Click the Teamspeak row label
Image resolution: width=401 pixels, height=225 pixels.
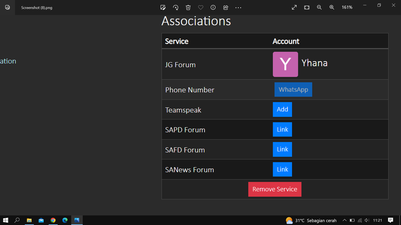(183, 110)
